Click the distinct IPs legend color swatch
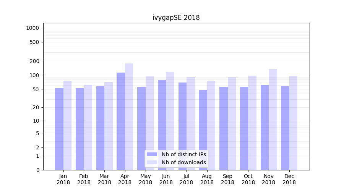Viewport: 344px width, 191px height. [152, 154]
